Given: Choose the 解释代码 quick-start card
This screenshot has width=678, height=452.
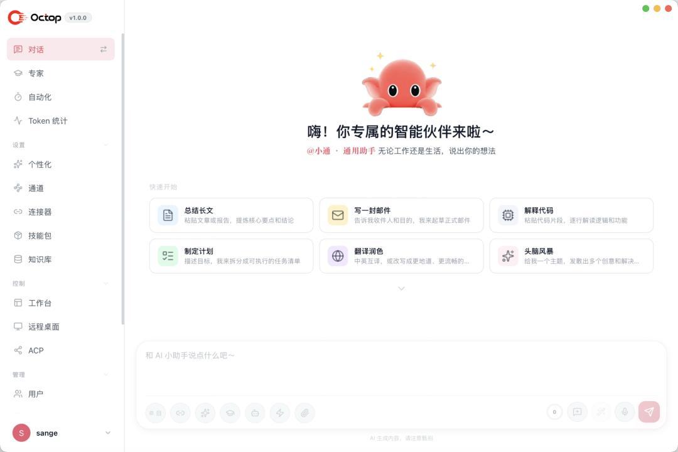Looking at the screenshot, I should (571, 215).
